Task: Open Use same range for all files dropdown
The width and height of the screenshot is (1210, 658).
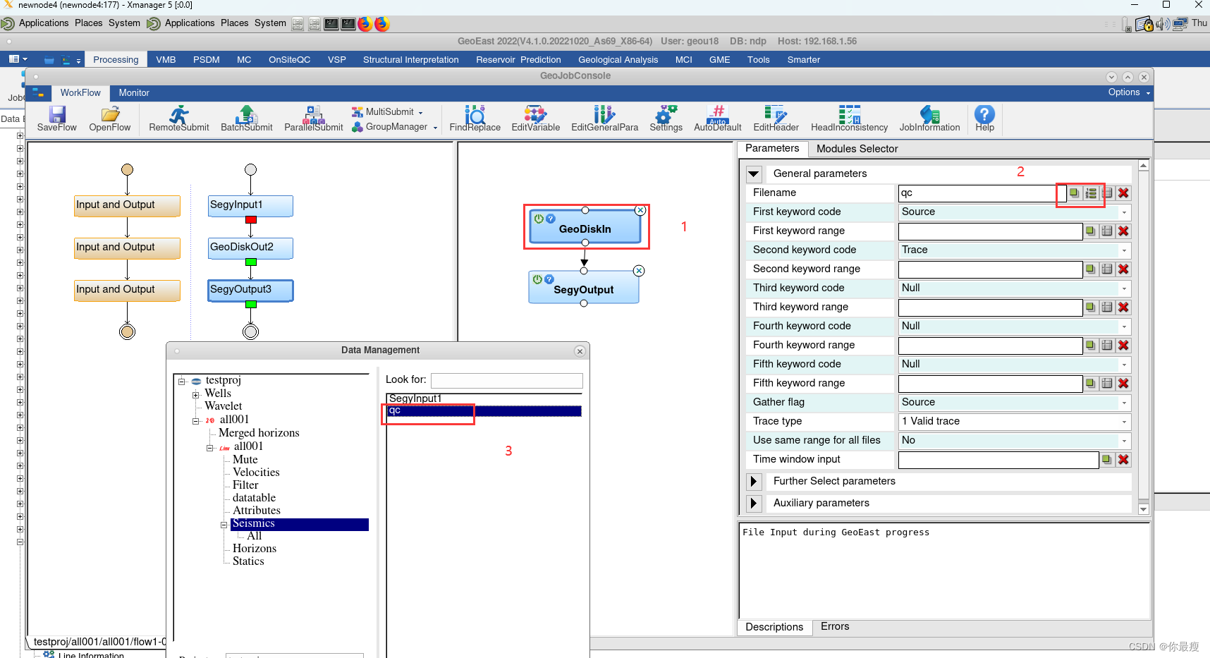Action: click(1124, 441)
